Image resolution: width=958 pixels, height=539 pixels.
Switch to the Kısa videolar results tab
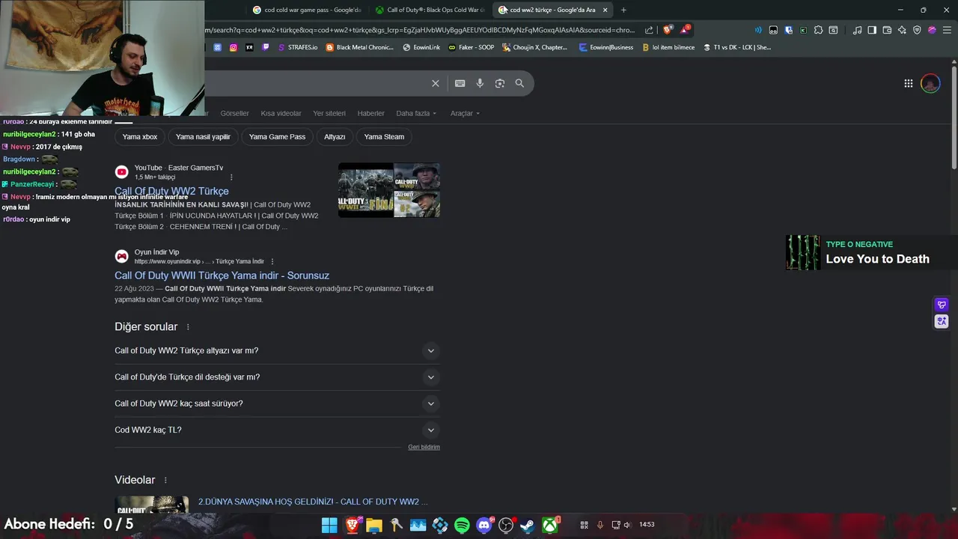(281, 113)
